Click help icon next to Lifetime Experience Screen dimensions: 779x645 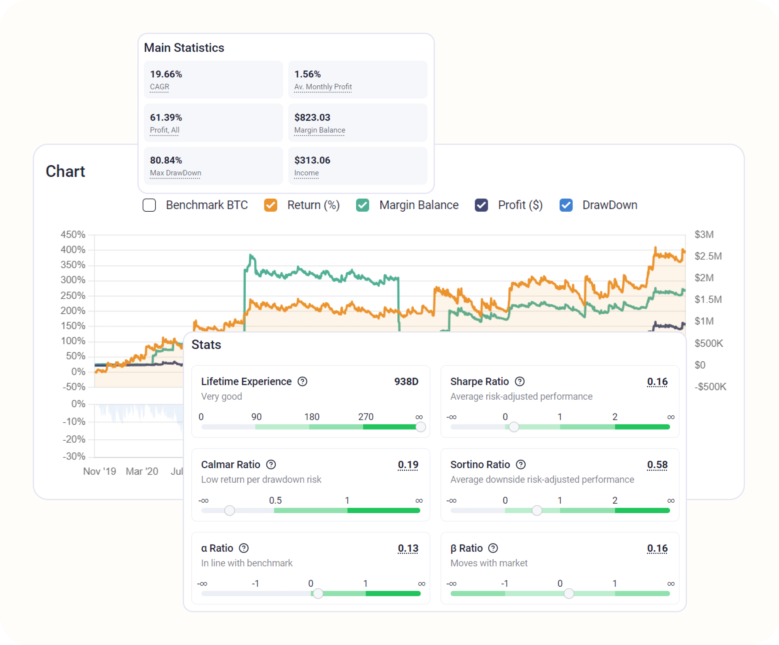(302, 381)
